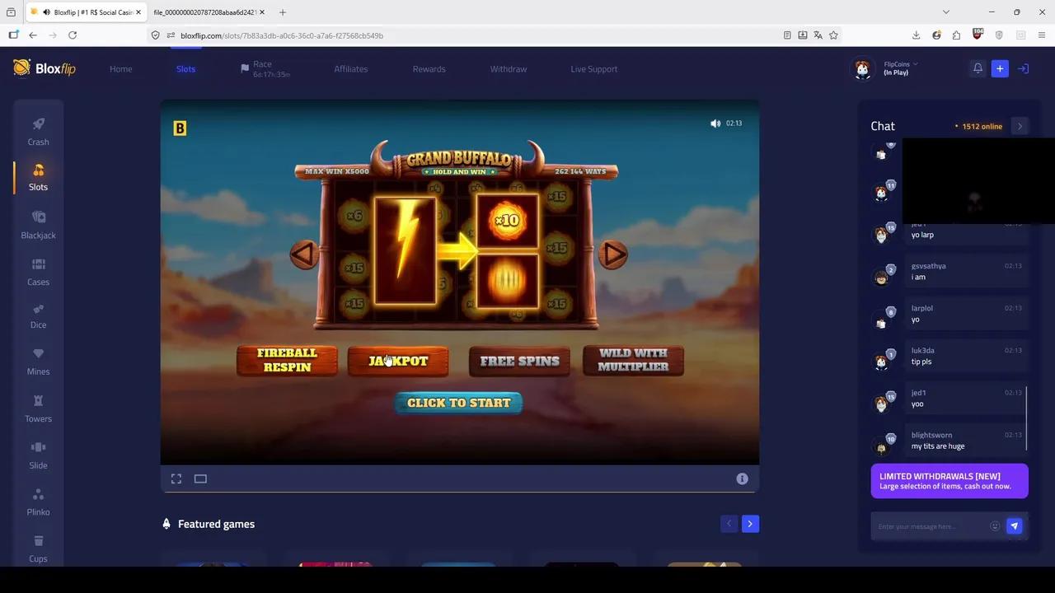Screen dimensions: 1055x593
Task: Type in the chat message field
Action: 931,526
